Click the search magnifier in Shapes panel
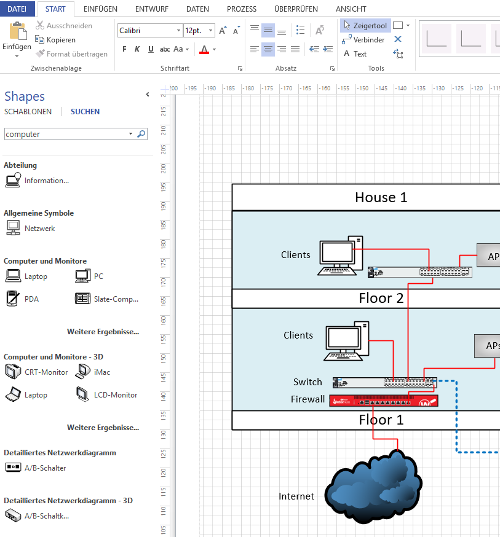Viewport: 500px width, 537px height. pyautogui.click(x=141, y=134)
